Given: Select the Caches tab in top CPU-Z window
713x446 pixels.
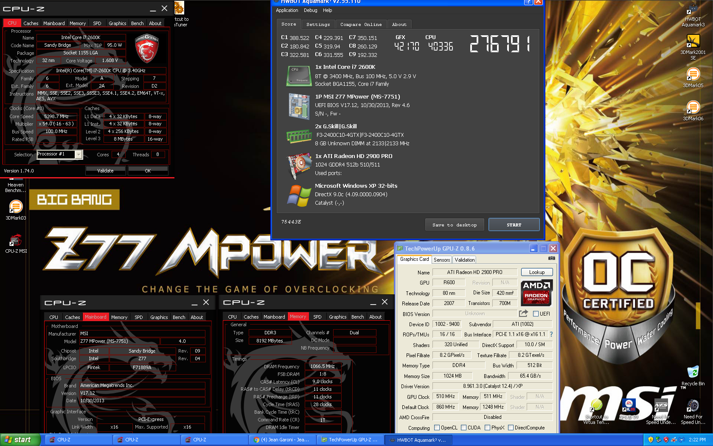Looking at the screenshot, I should 31,23.
